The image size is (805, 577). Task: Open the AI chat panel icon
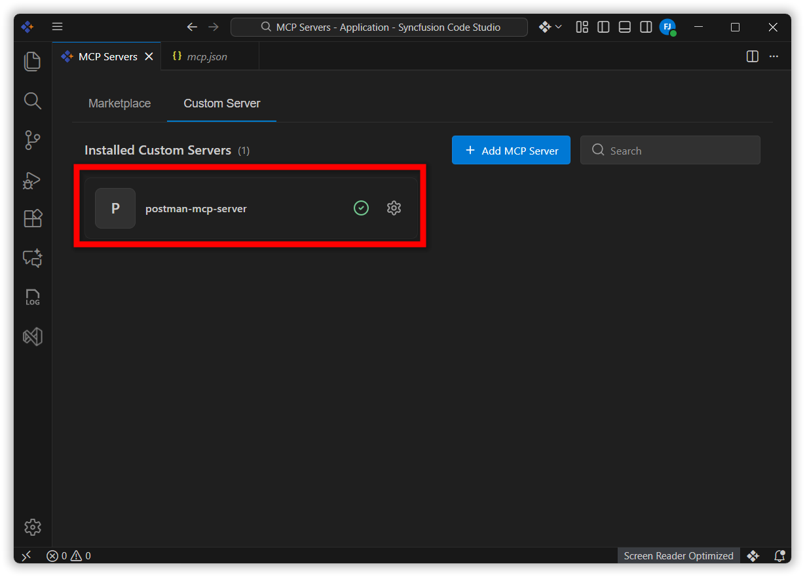click(x=32, y=258)
